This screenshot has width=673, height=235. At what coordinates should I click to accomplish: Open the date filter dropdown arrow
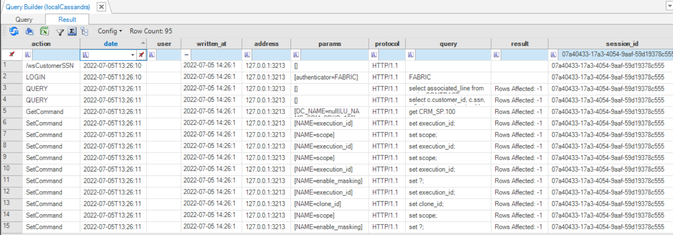tap(133, 55)
